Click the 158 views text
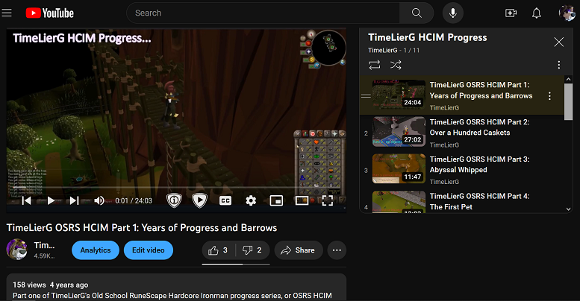 [29, 285]
